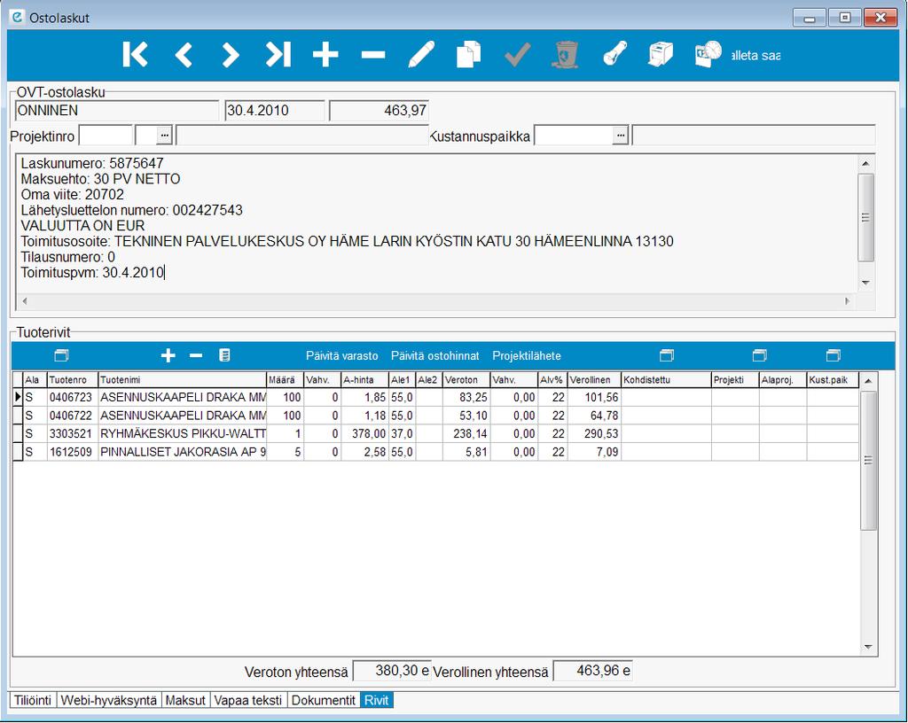Click the invoice date field 30.4.2010
908x723 pixels.
(x=275, y=111)
